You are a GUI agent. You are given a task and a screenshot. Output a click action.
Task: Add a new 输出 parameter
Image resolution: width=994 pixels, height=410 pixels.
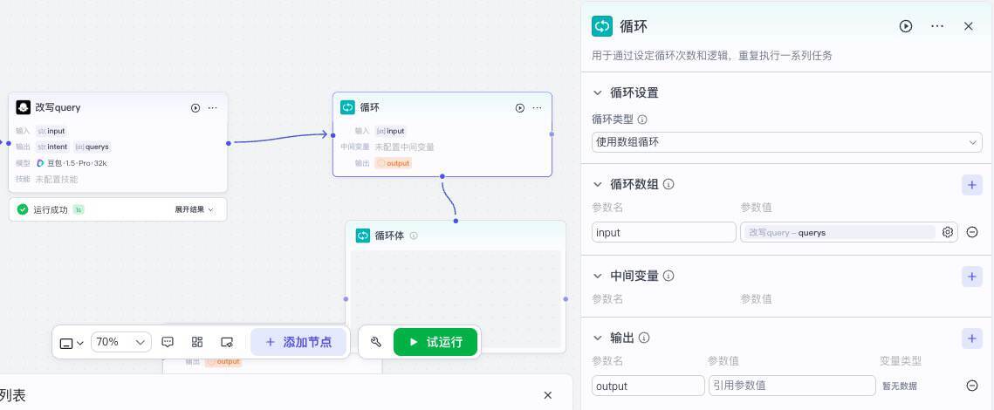point(972,338)
